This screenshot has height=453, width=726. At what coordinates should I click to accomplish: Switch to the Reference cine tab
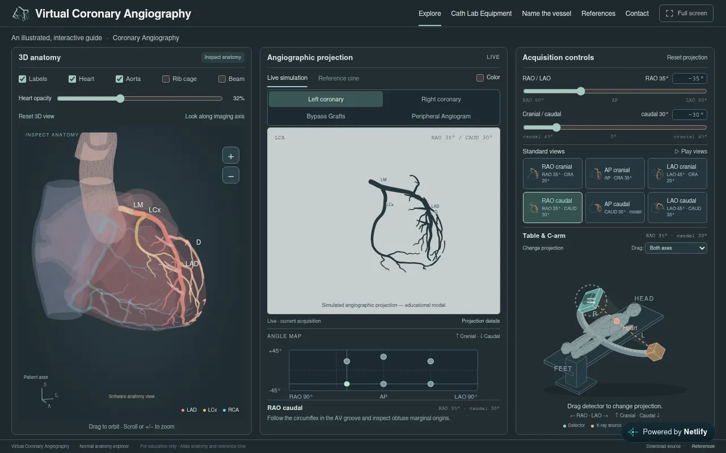click(339, 78)
